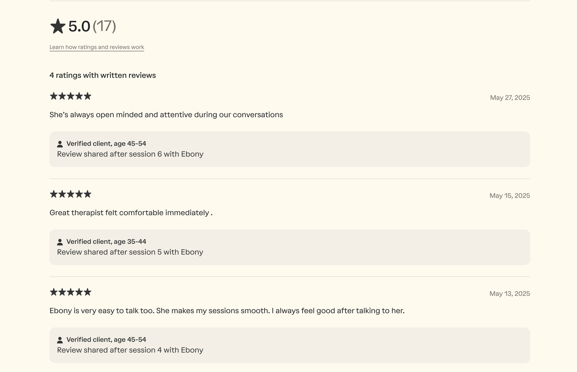577x372 pixels.
Task: Click '4 ratings with written reviews' heading
Action: [103, 75]
